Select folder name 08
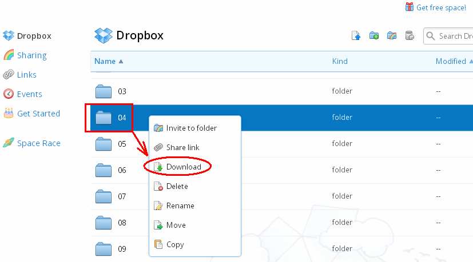Screen dimensions: 473x262 pyautogui.click(x=122, y=223)
